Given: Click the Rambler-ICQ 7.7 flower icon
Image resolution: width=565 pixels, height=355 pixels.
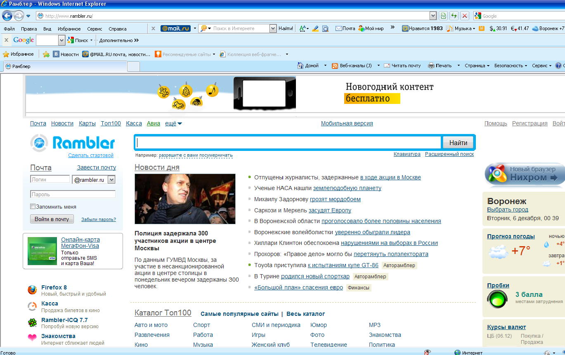Looking at the screenshot, I should 32,322.
